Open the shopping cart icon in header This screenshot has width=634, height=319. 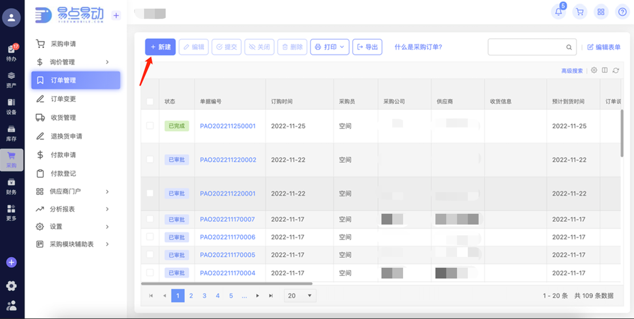580,12
